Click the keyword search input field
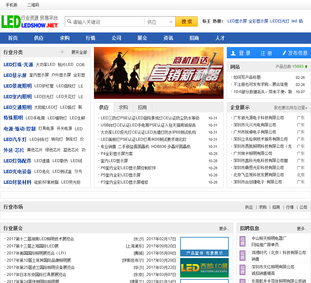Image resolution: width=311 pixels, height=283 pixels. pos(107,22)
